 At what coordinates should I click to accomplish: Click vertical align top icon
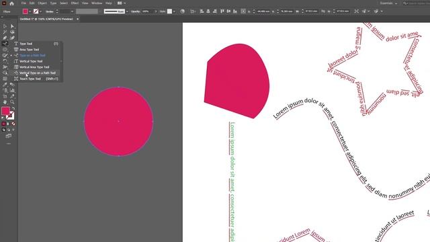click(x=222, y=11)
